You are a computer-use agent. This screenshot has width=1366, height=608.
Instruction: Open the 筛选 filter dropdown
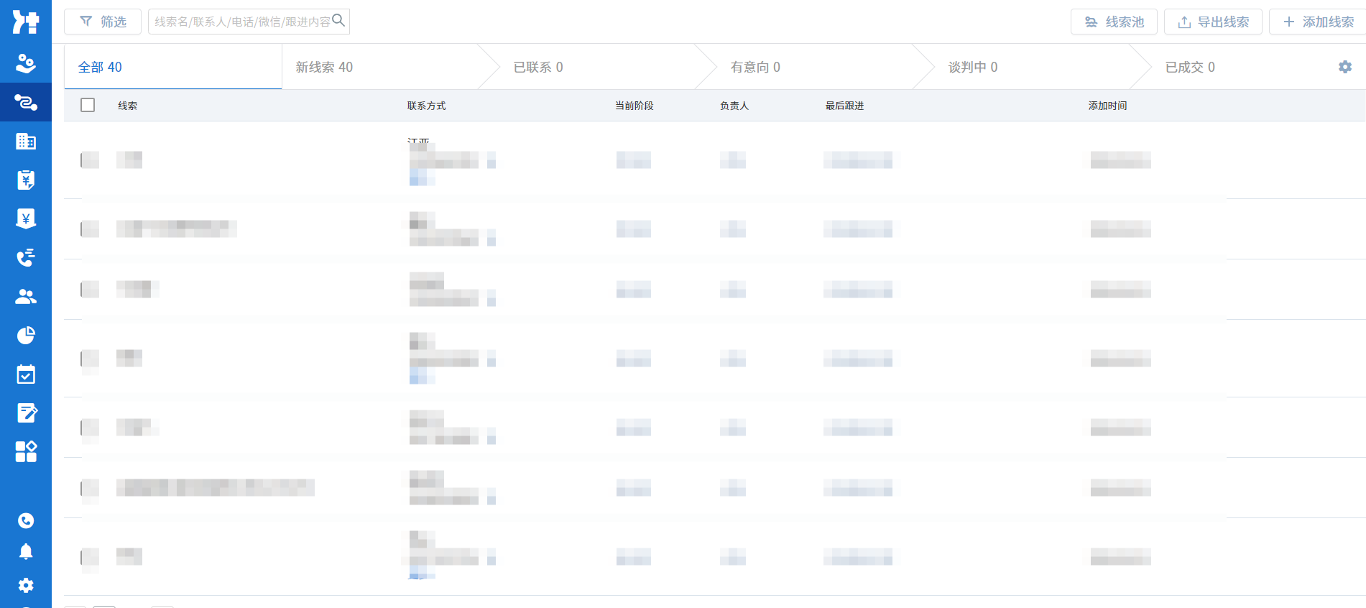click(x=103, y=22)
